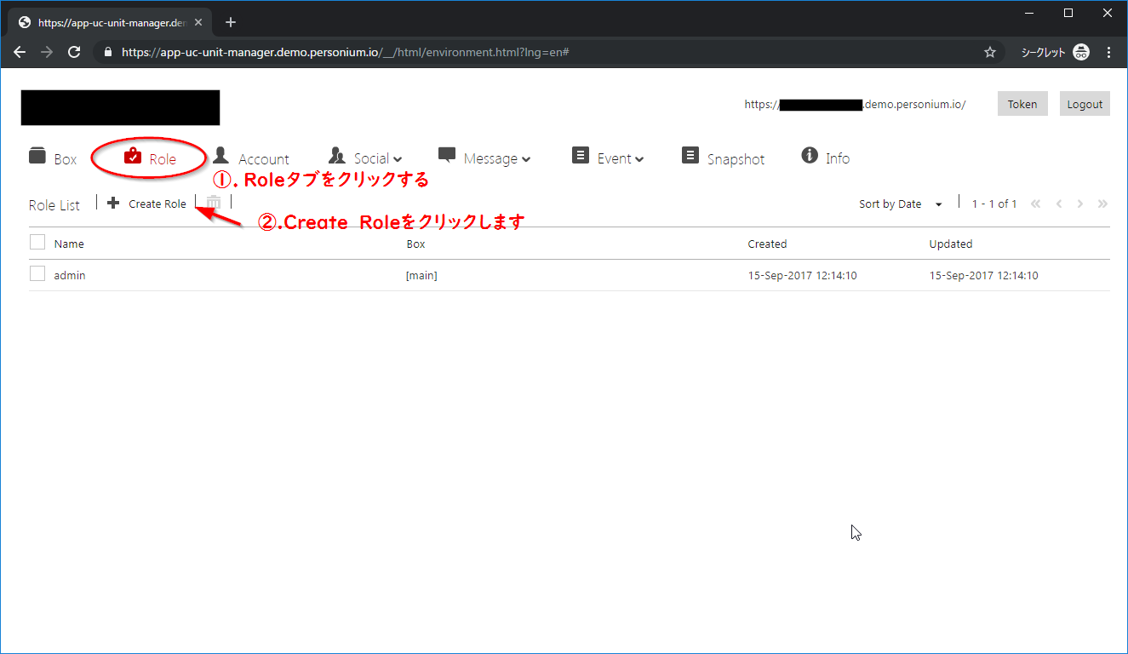Switch to the Account tab

click(250, 158)
